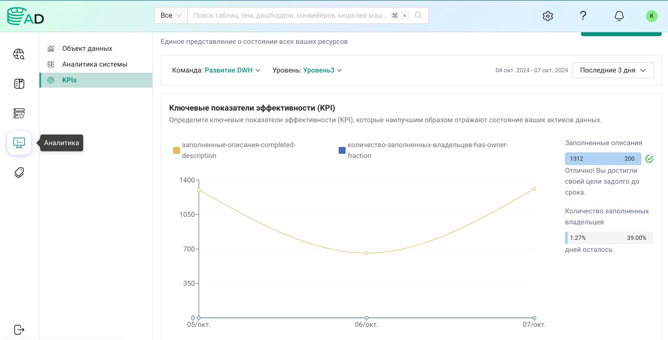This screenshot has height=340, width=668.
Task: Click the дней осталось text
Action: [x=589, y=249]
